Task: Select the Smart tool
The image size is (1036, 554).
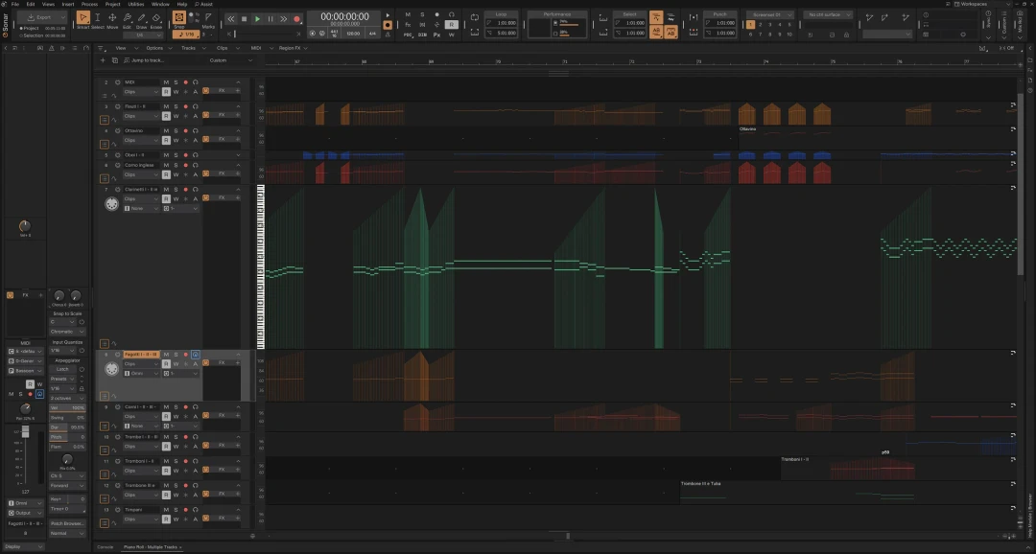Action: point(82,20)
